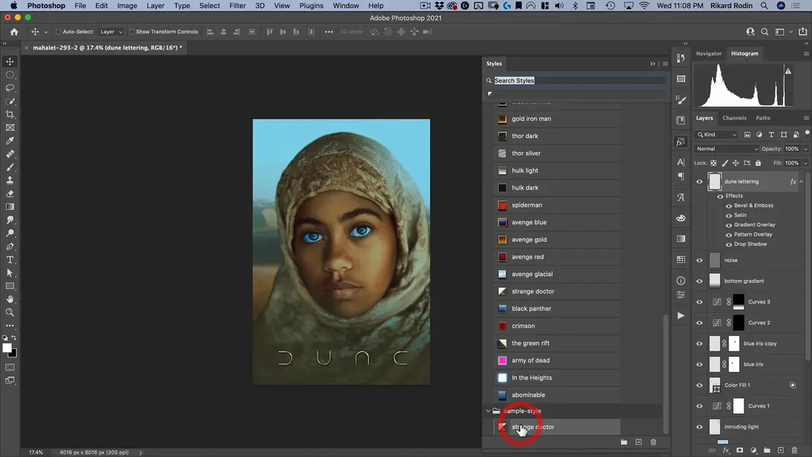Open the Info panel icon
The height and width of the screenshot is (457, 812).
click(680, 281)
